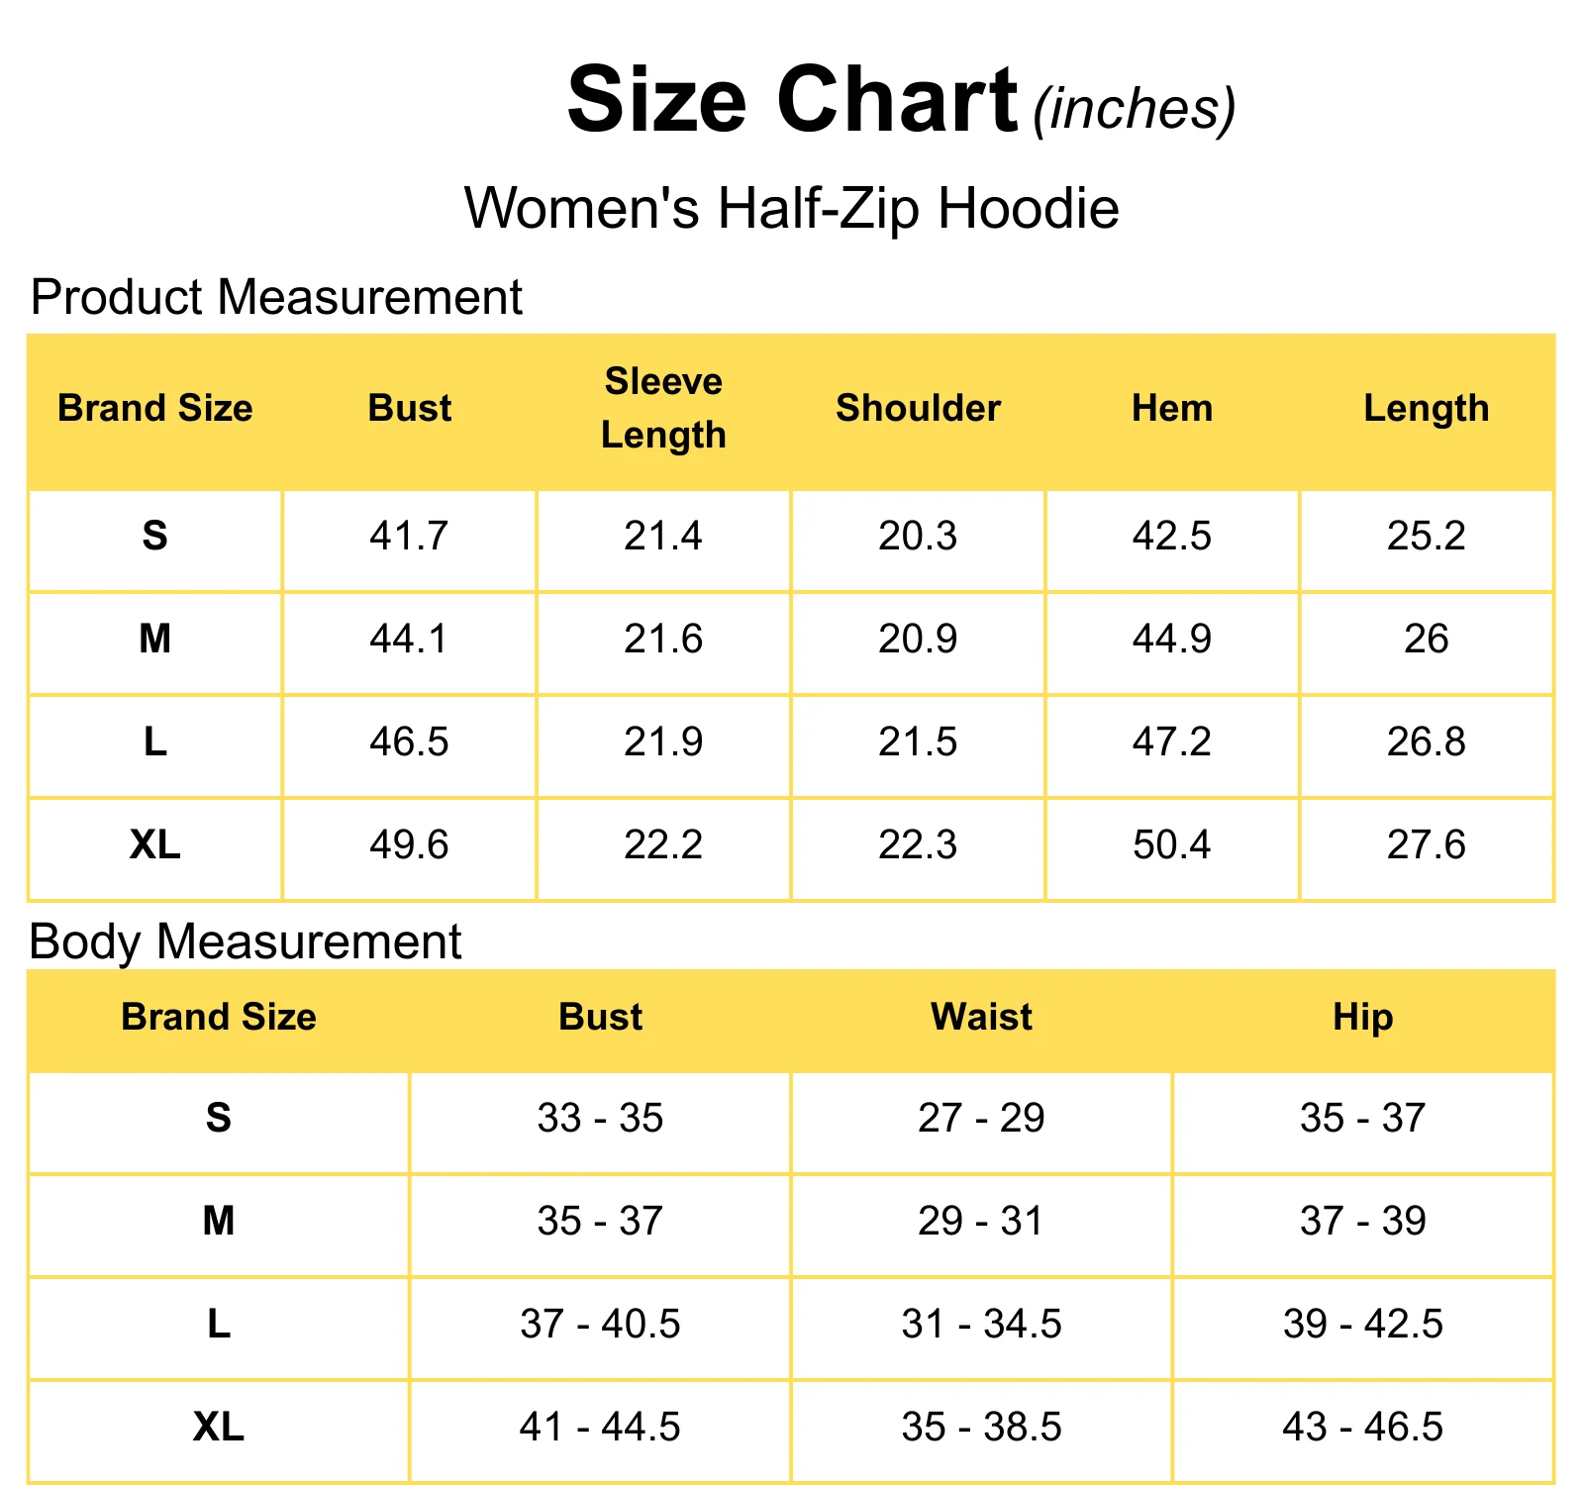Select the Waist column header

(982, 1018)
